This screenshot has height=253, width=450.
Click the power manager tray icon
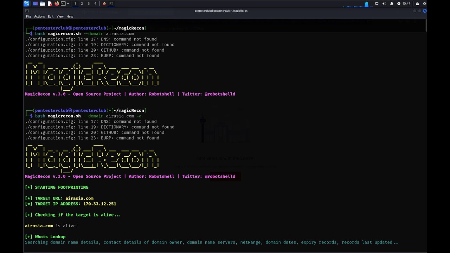[399, 4]
